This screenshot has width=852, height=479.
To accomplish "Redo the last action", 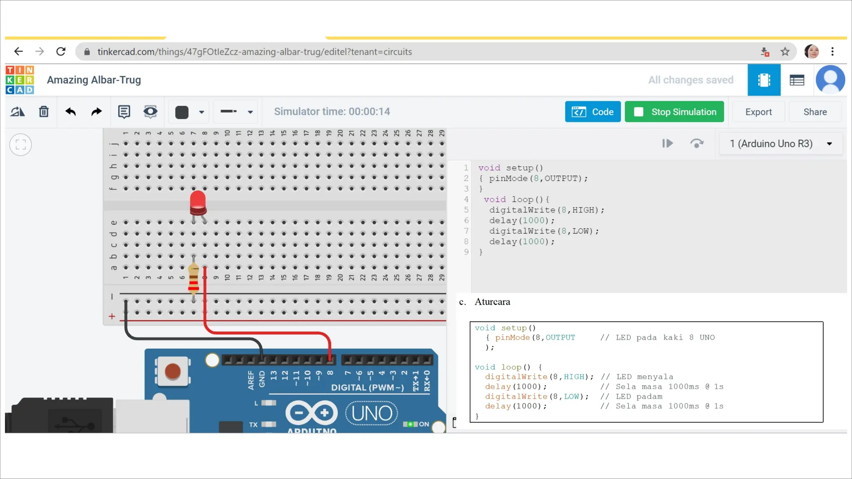I will pos(97,112).
